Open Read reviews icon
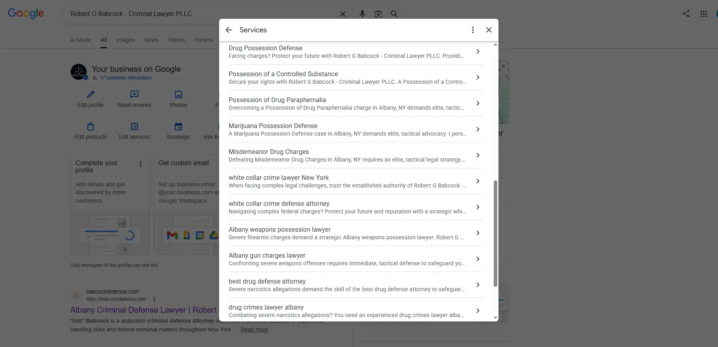Image resolution: width=718 pixels, height=347 pixels. (135, 95)
